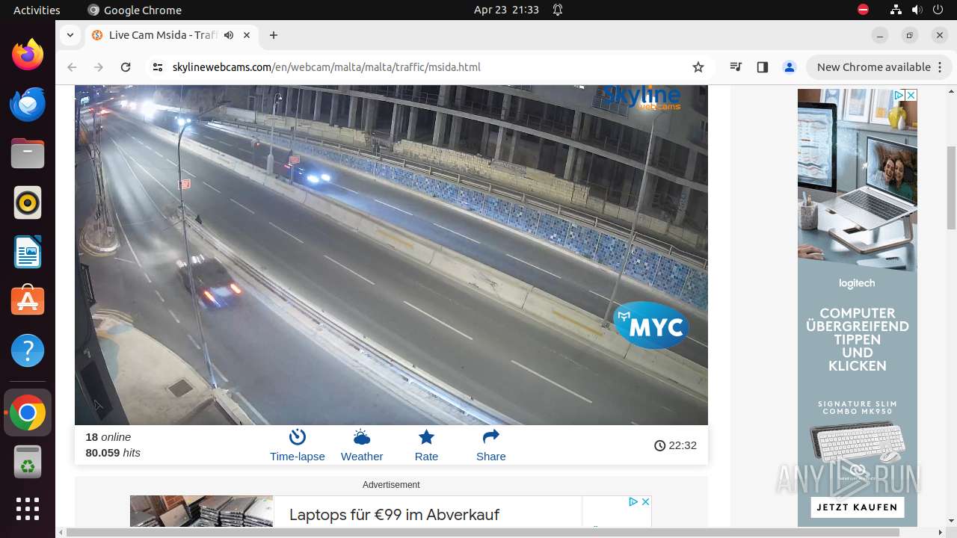Open Ubuntu Software store icon
Screen dimensions: 957x538
point(28,301)
